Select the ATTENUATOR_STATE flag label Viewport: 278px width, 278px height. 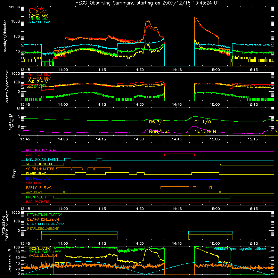tap(42, 150)
